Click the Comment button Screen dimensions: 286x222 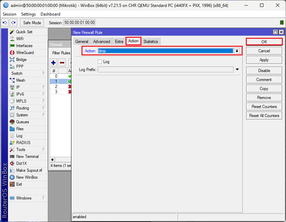point(264,80)
